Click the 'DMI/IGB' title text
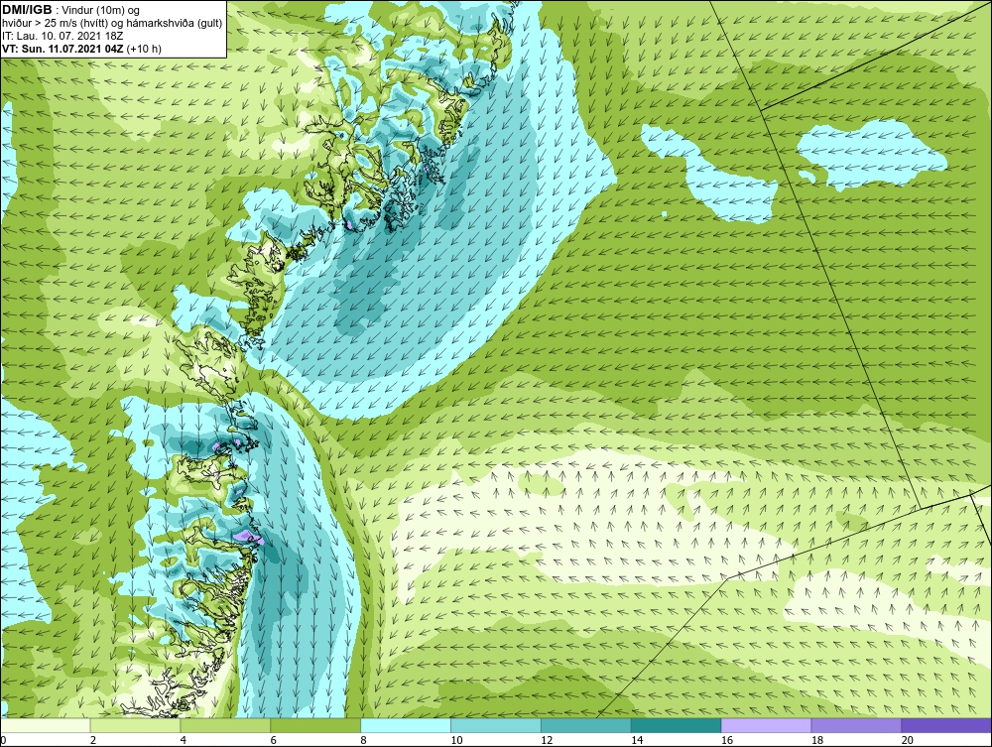992x747 pixels. coord(27,10)
